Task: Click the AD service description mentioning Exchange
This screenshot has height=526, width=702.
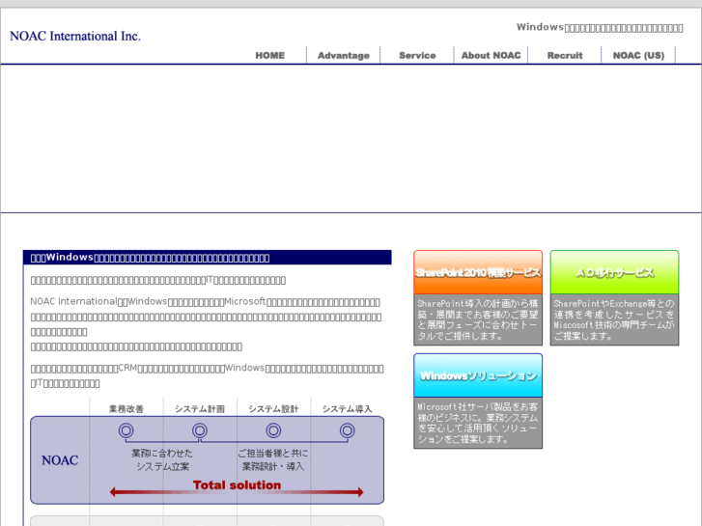Action: 615,319
